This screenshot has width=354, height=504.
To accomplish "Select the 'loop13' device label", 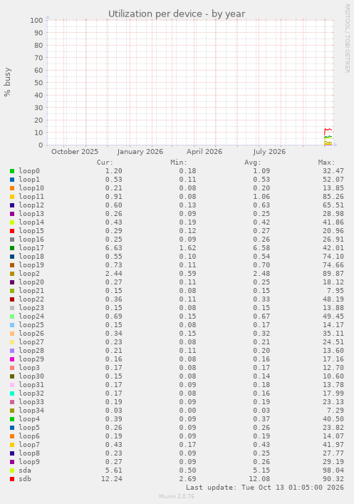I will (31, 214).
